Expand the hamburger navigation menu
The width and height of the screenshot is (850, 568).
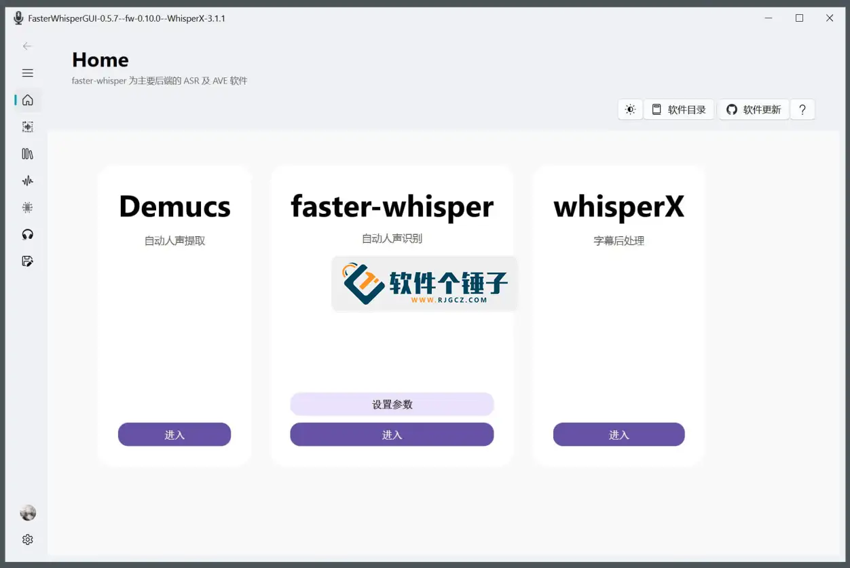click(28, 73)
